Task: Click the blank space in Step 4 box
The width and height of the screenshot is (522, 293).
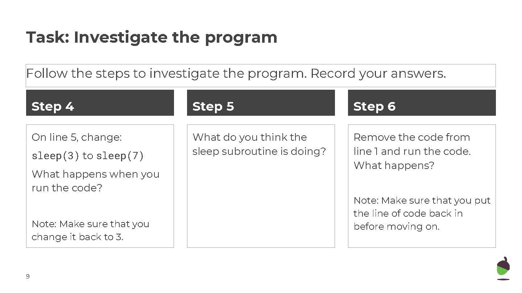Action: [100, 206]
